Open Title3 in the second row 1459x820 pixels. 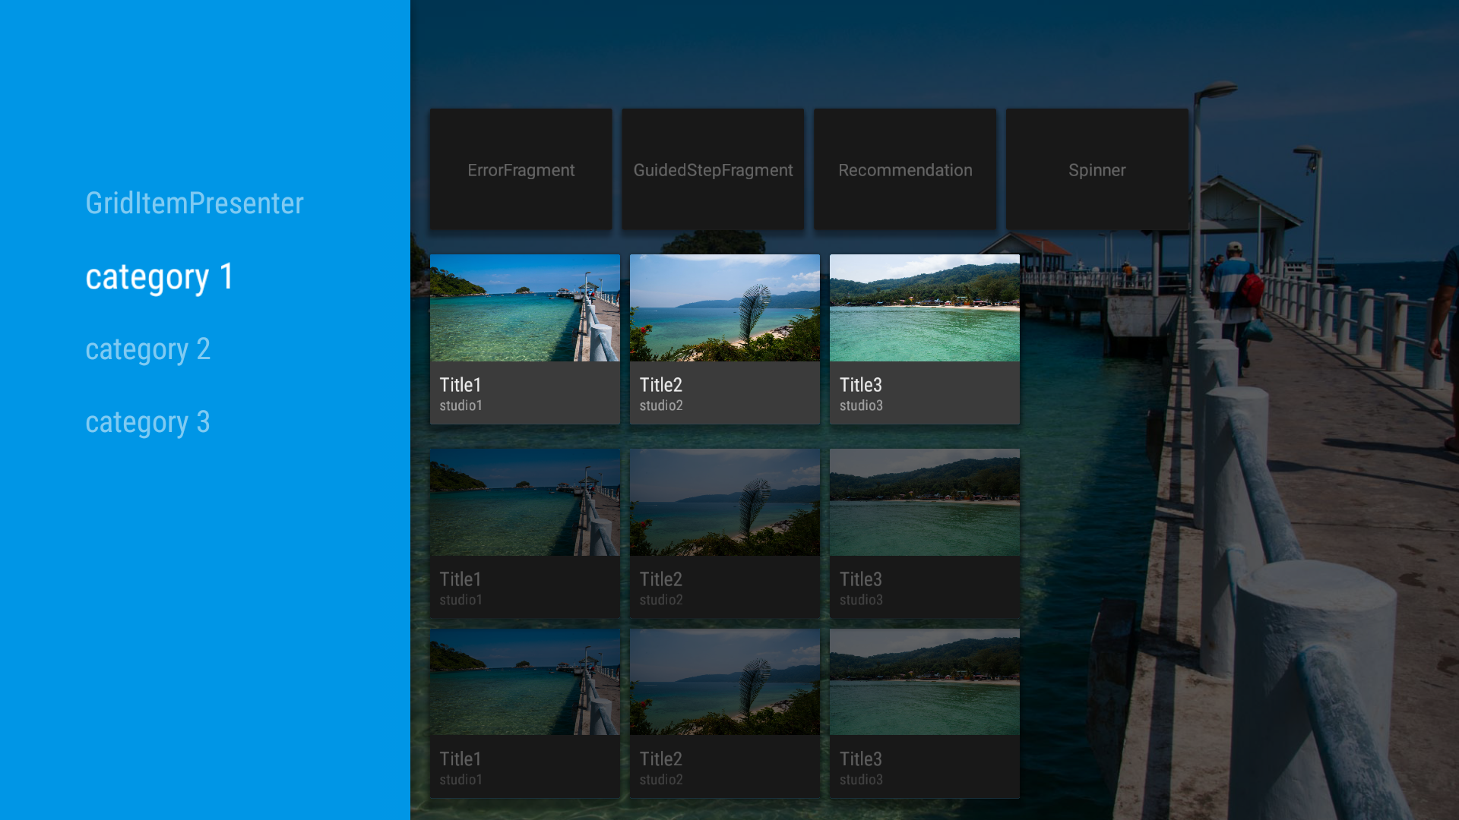(924, 533)
